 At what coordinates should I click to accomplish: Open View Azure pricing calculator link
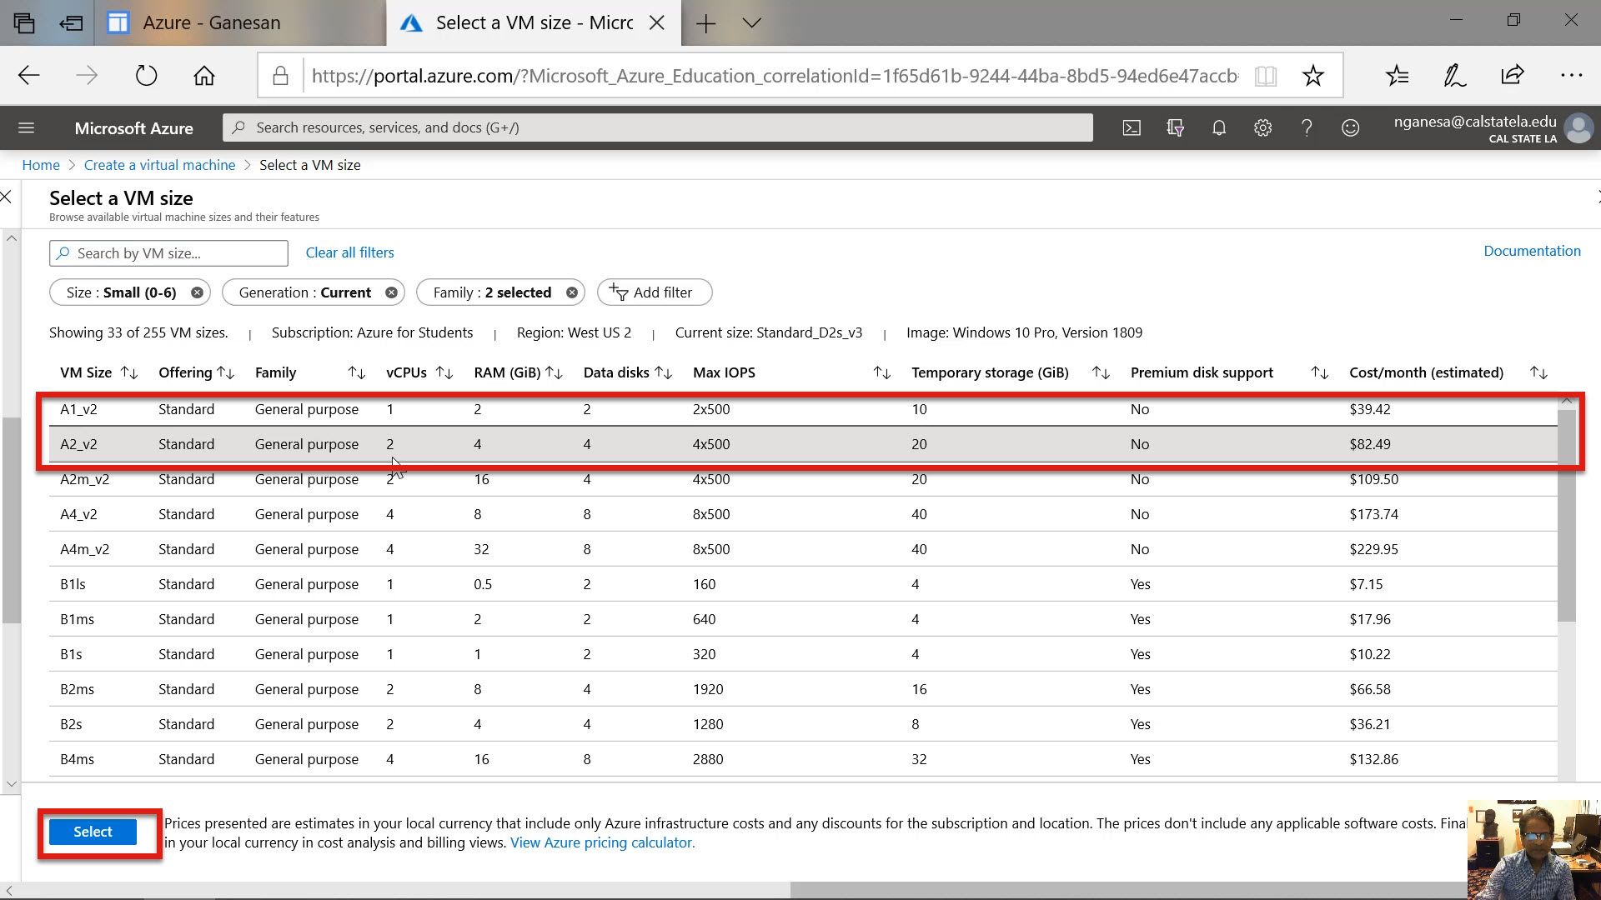tap(602, 842)
